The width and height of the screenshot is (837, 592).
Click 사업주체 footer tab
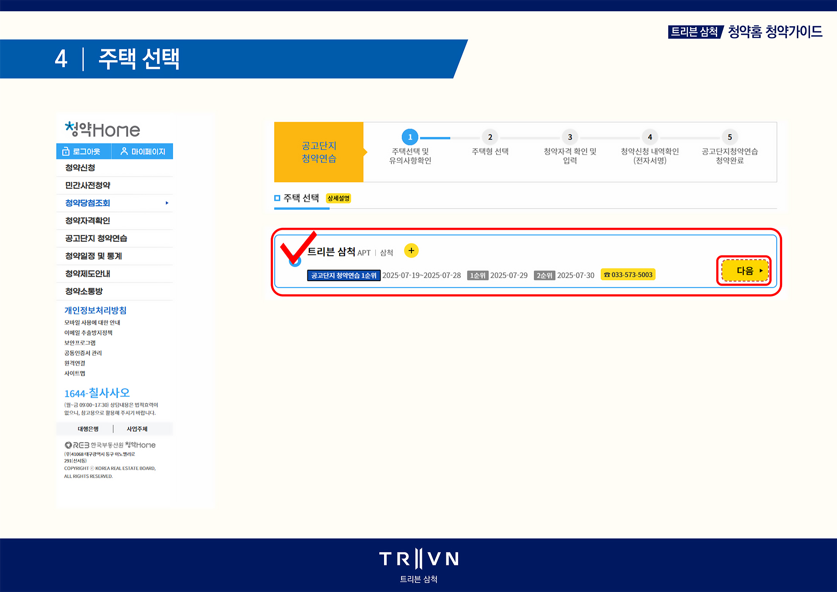[x=137, y=429]
